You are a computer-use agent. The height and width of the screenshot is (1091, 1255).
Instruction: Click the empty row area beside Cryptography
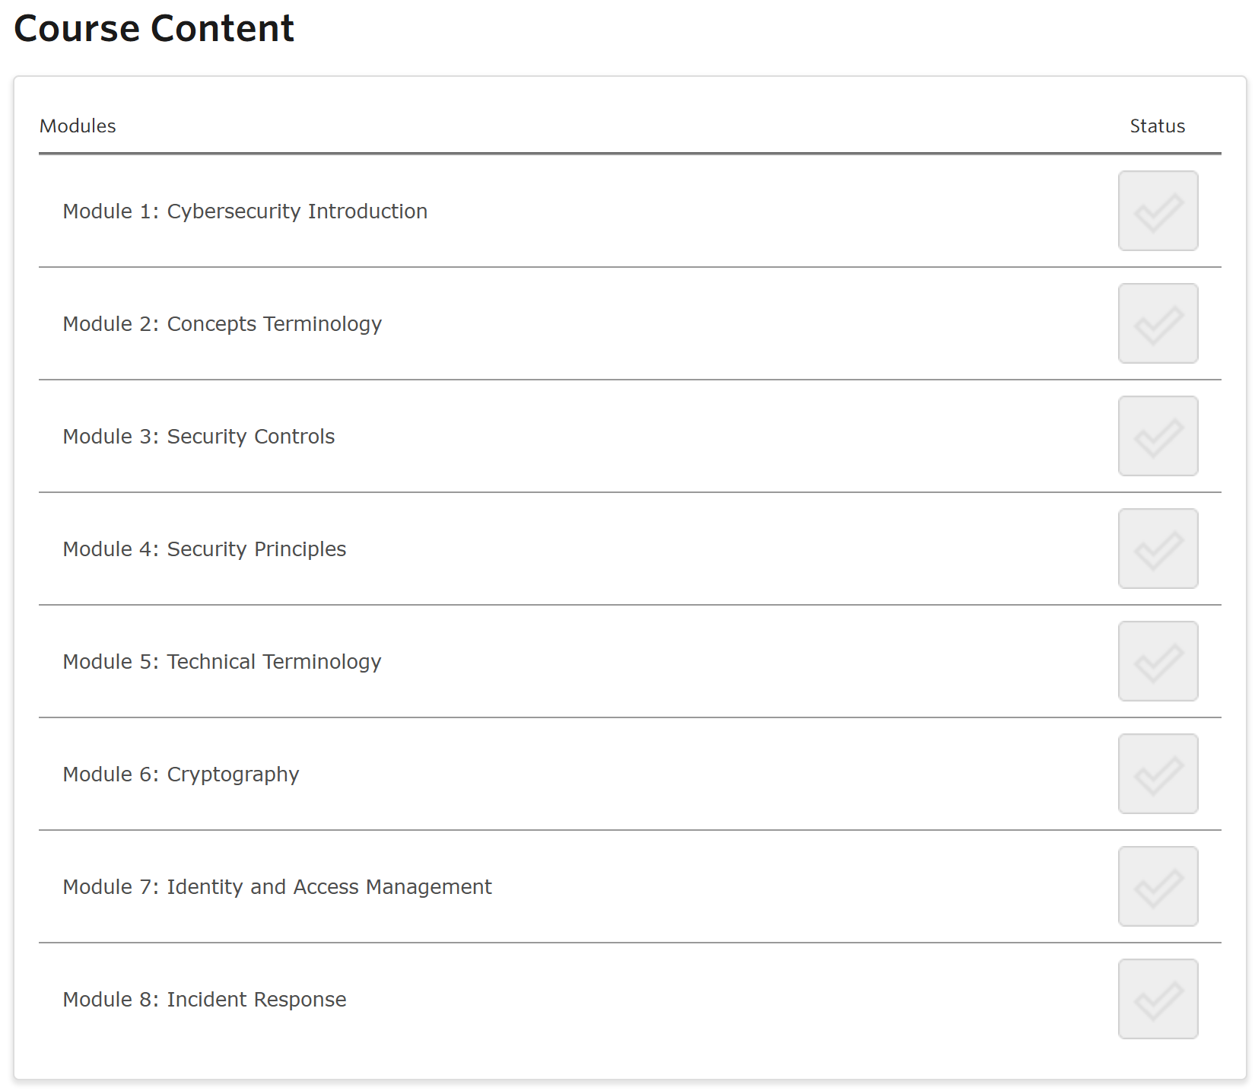685,774
